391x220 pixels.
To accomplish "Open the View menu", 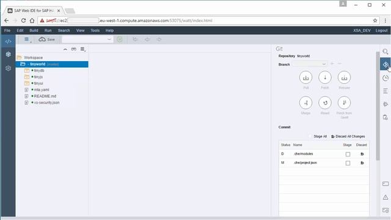I will pos(80,31).
